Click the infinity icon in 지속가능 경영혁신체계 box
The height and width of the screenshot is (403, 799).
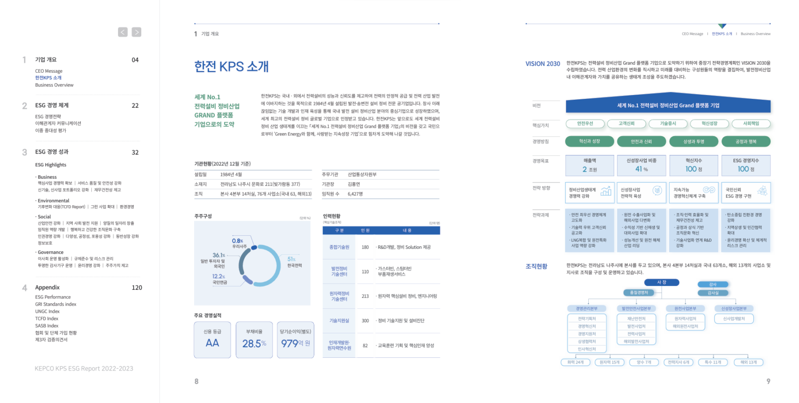coord(709,190)
